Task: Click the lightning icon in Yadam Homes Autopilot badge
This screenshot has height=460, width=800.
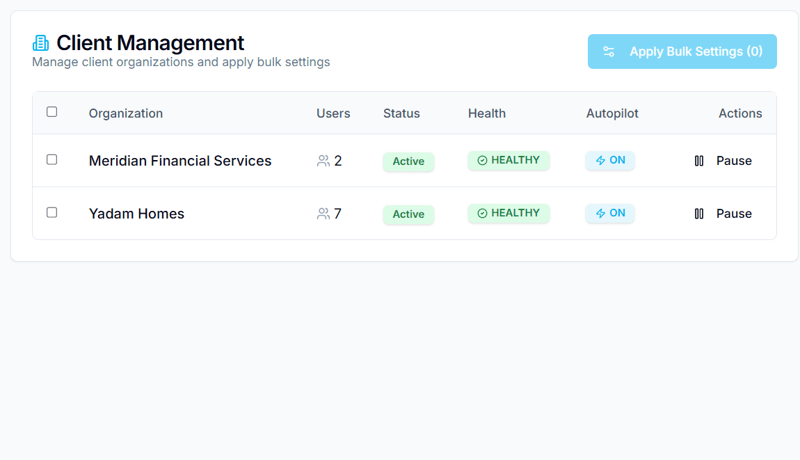Action: tap(599, 213)
